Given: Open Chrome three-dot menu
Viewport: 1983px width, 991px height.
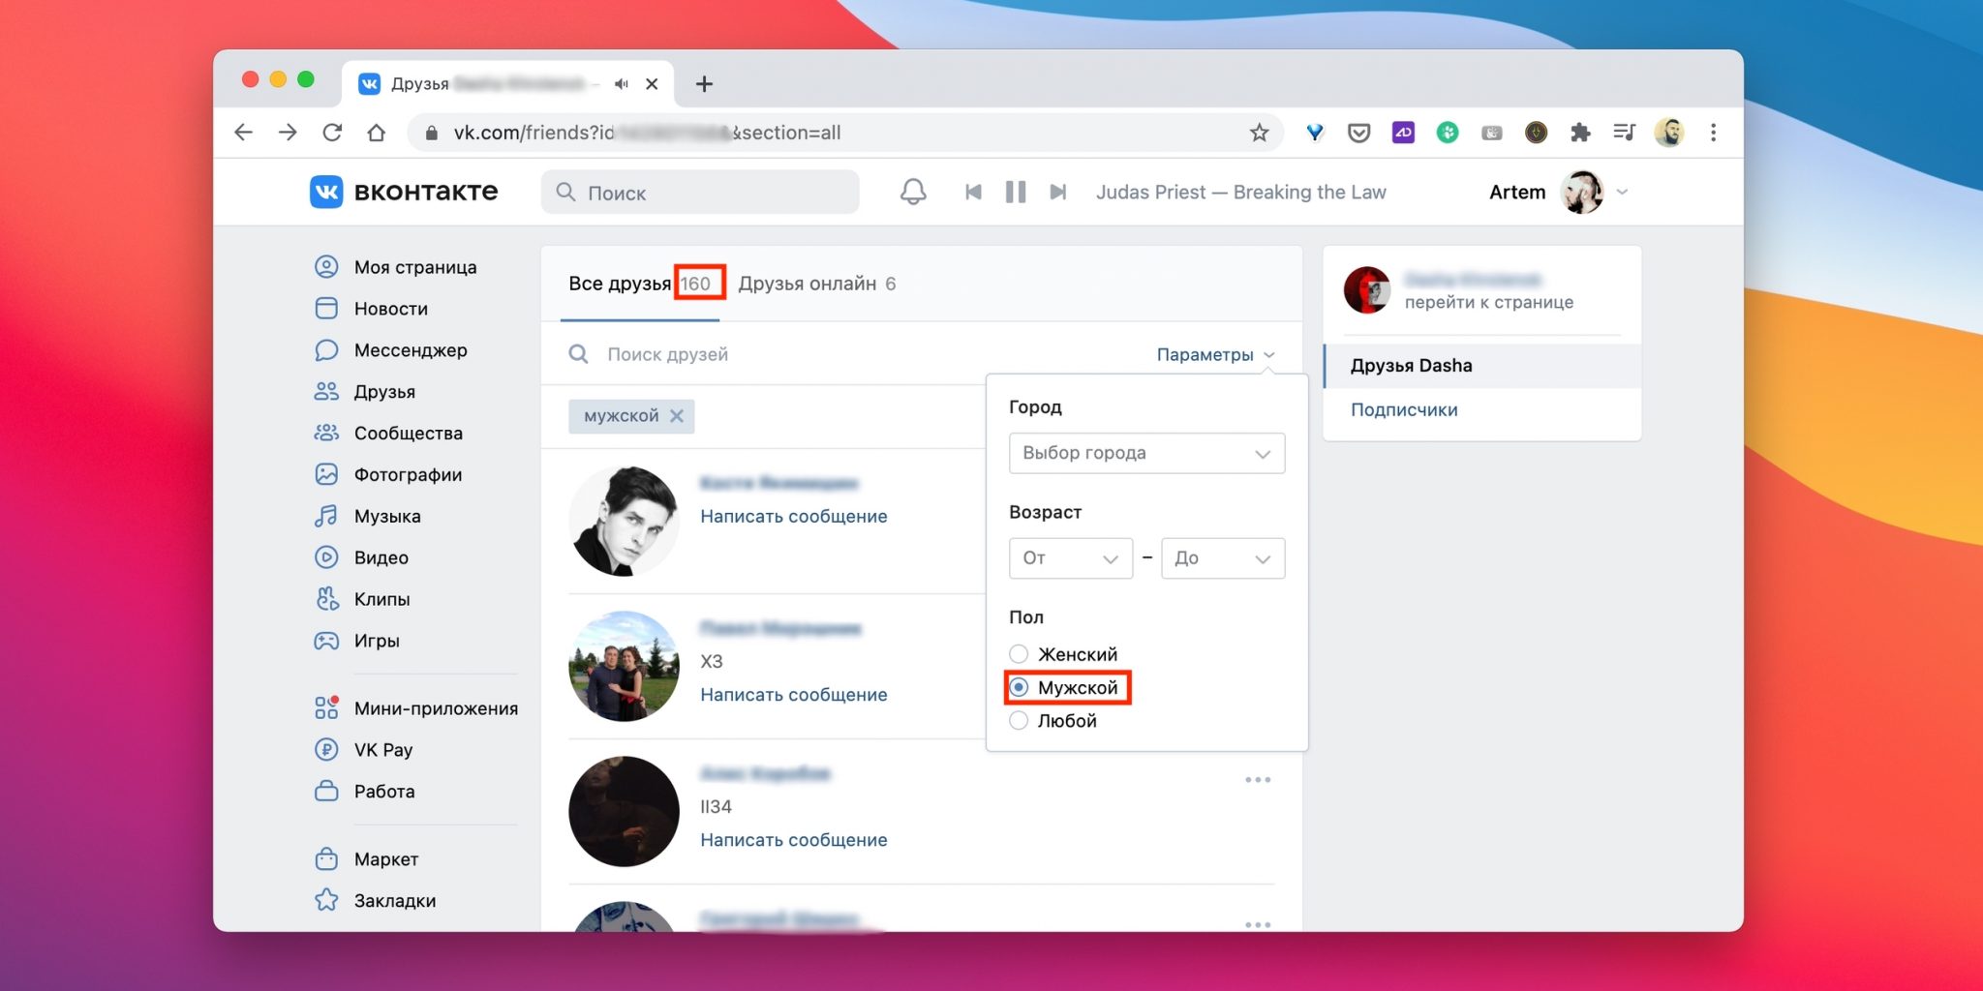Looking at the screenshot, I should pyautogui.click(x=1713, y=133).
